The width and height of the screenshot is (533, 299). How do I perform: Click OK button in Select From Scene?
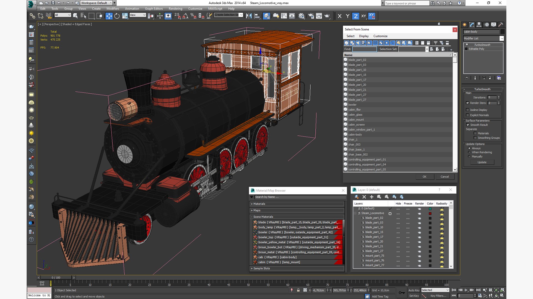coord(424,177)
